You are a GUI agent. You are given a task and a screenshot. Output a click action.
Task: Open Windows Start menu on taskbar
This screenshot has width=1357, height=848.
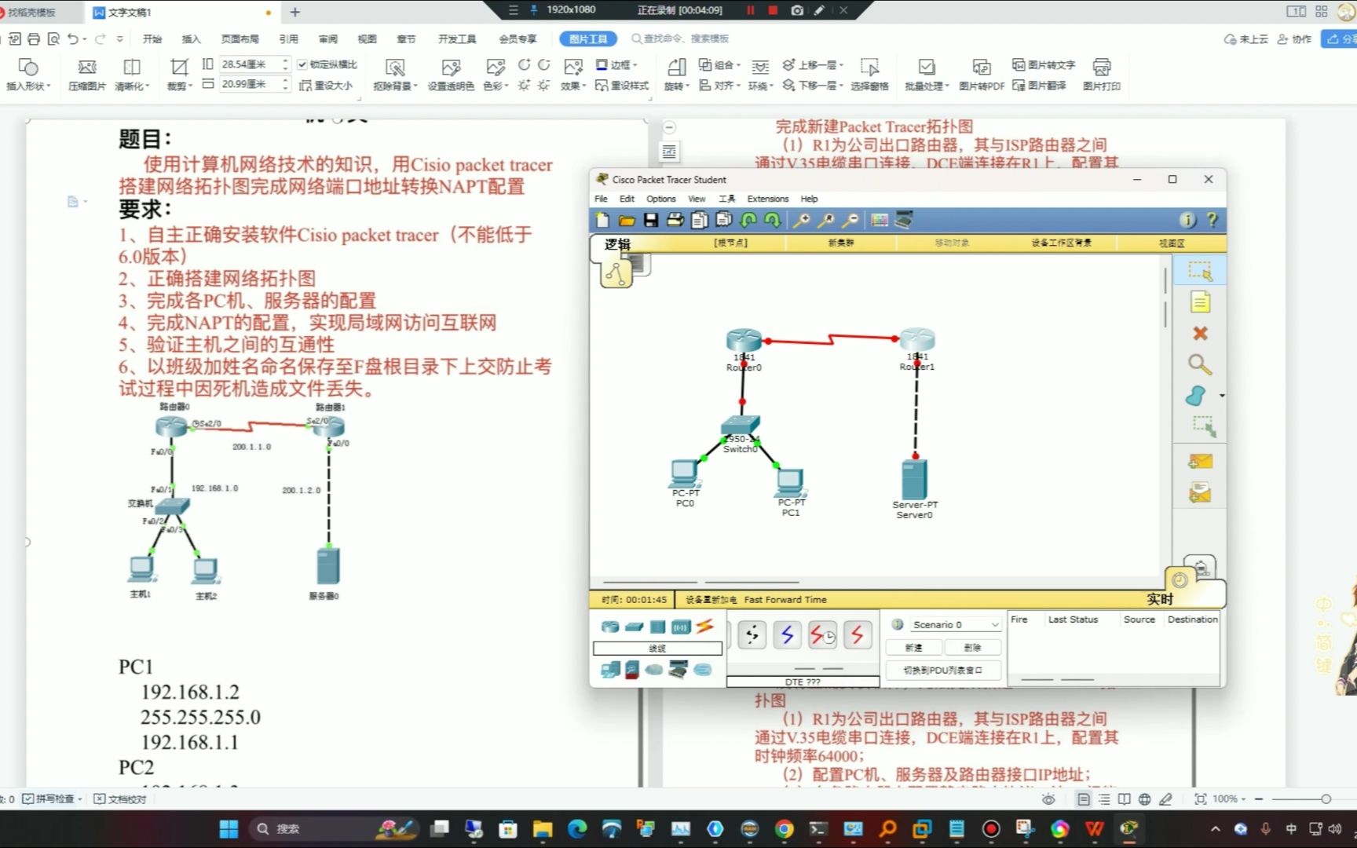pos(229,828)
